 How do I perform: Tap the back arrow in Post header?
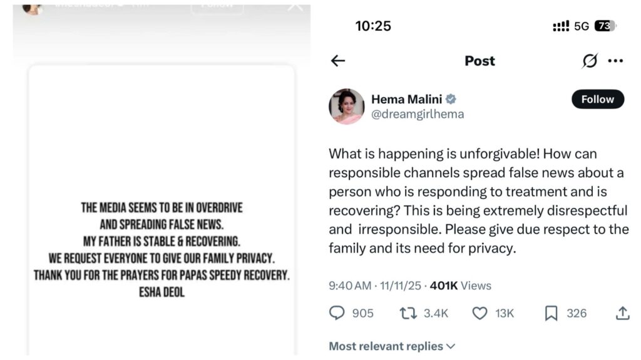pos(338,61)
